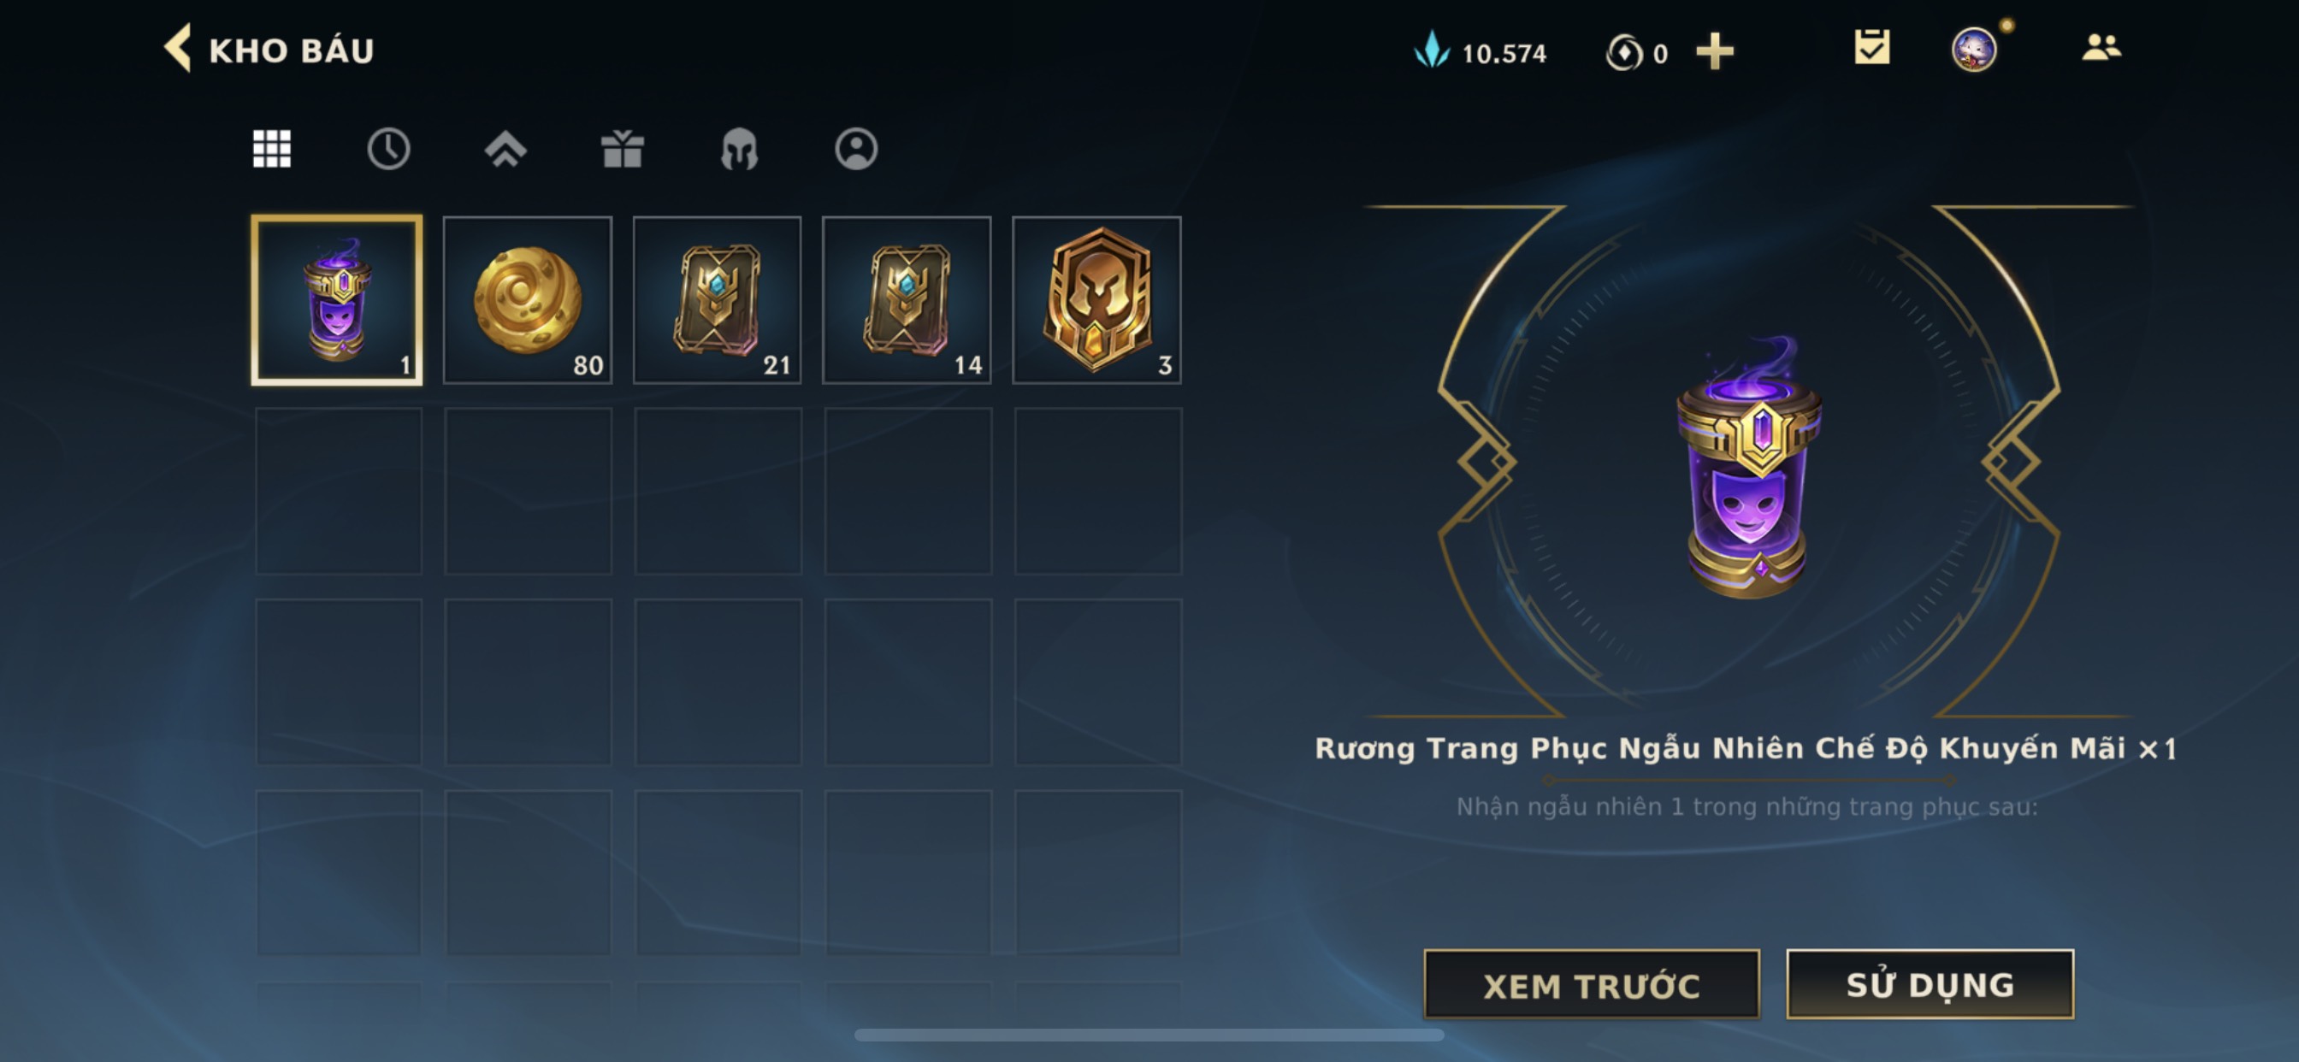Add currency with the plus icon
2299x1062 pixels.
coord(1715,50)
